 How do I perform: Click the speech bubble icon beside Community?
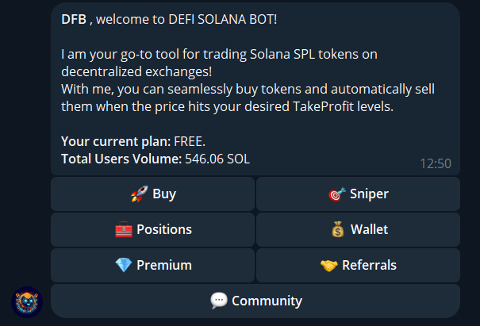219,301
